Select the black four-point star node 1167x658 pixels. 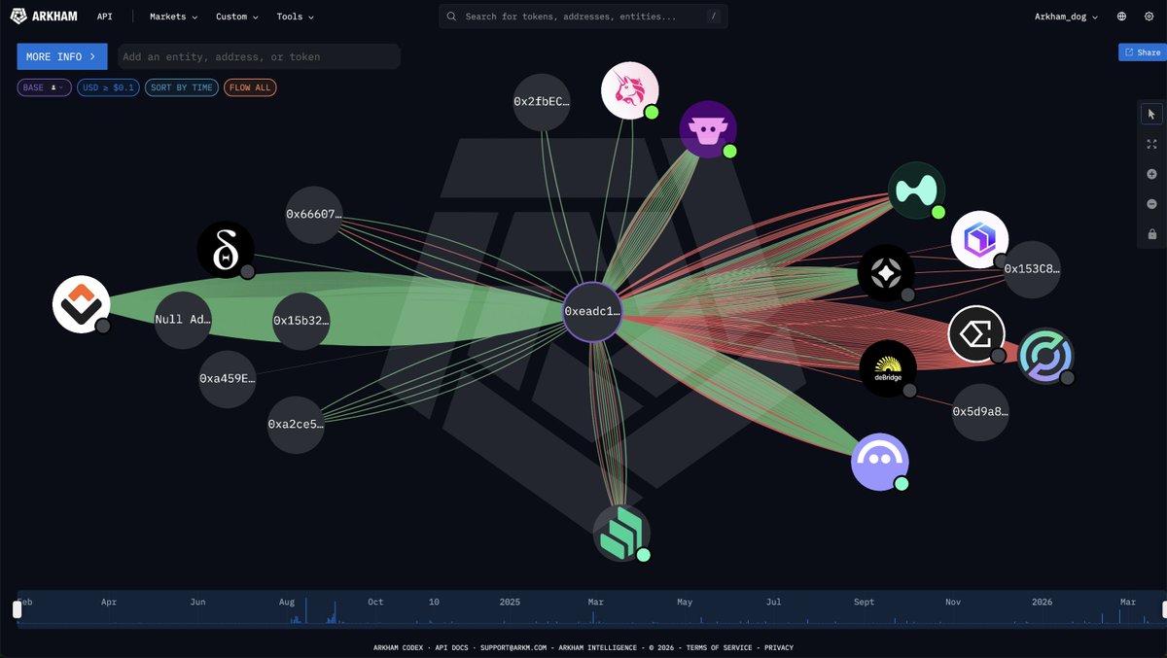[886, 273]
